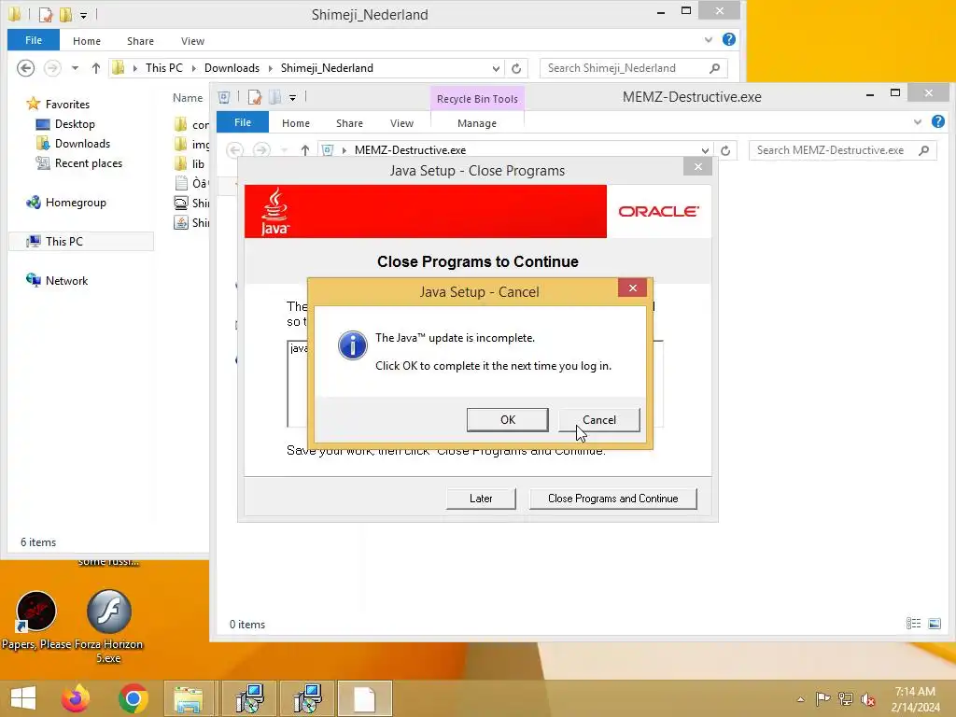Open Quick Access Toolbar dropdown in Shimeji_Nederland
Viewport: 956px width, 717px height.
click(83, 15)
